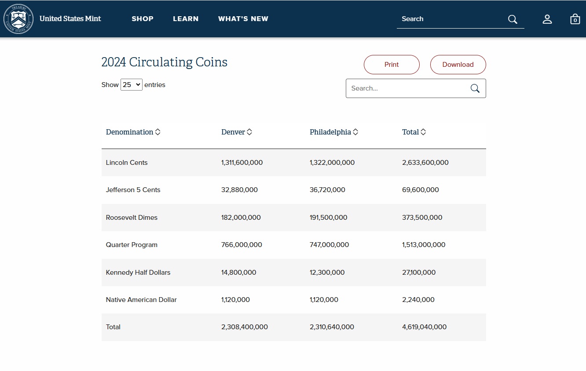Select the Kennedy Half Dollars row
Screen dimensions: 586x371
(x=294, y=273)
